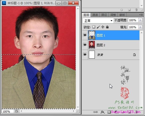Click the lock icon on 背景 layer

click(134, 55)
